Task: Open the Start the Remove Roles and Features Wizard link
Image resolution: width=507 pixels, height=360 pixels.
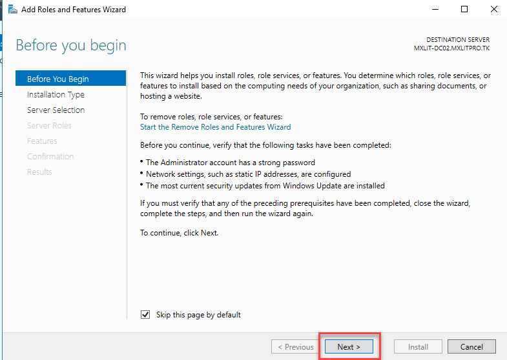Action: click(x=215, y=127)
